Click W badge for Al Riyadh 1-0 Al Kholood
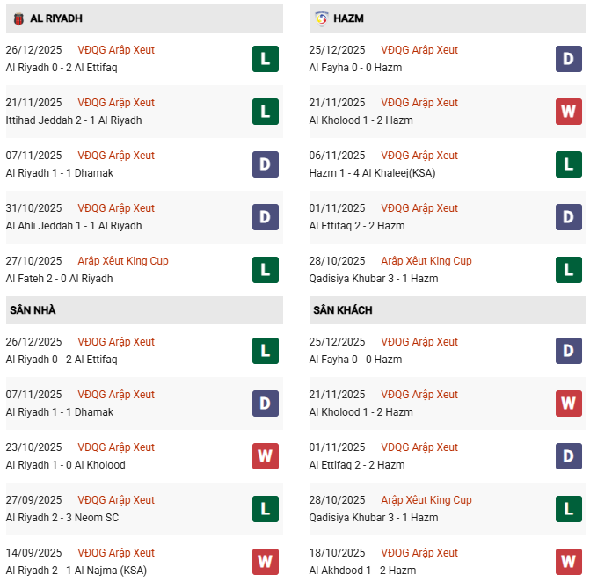 [265, 456]
